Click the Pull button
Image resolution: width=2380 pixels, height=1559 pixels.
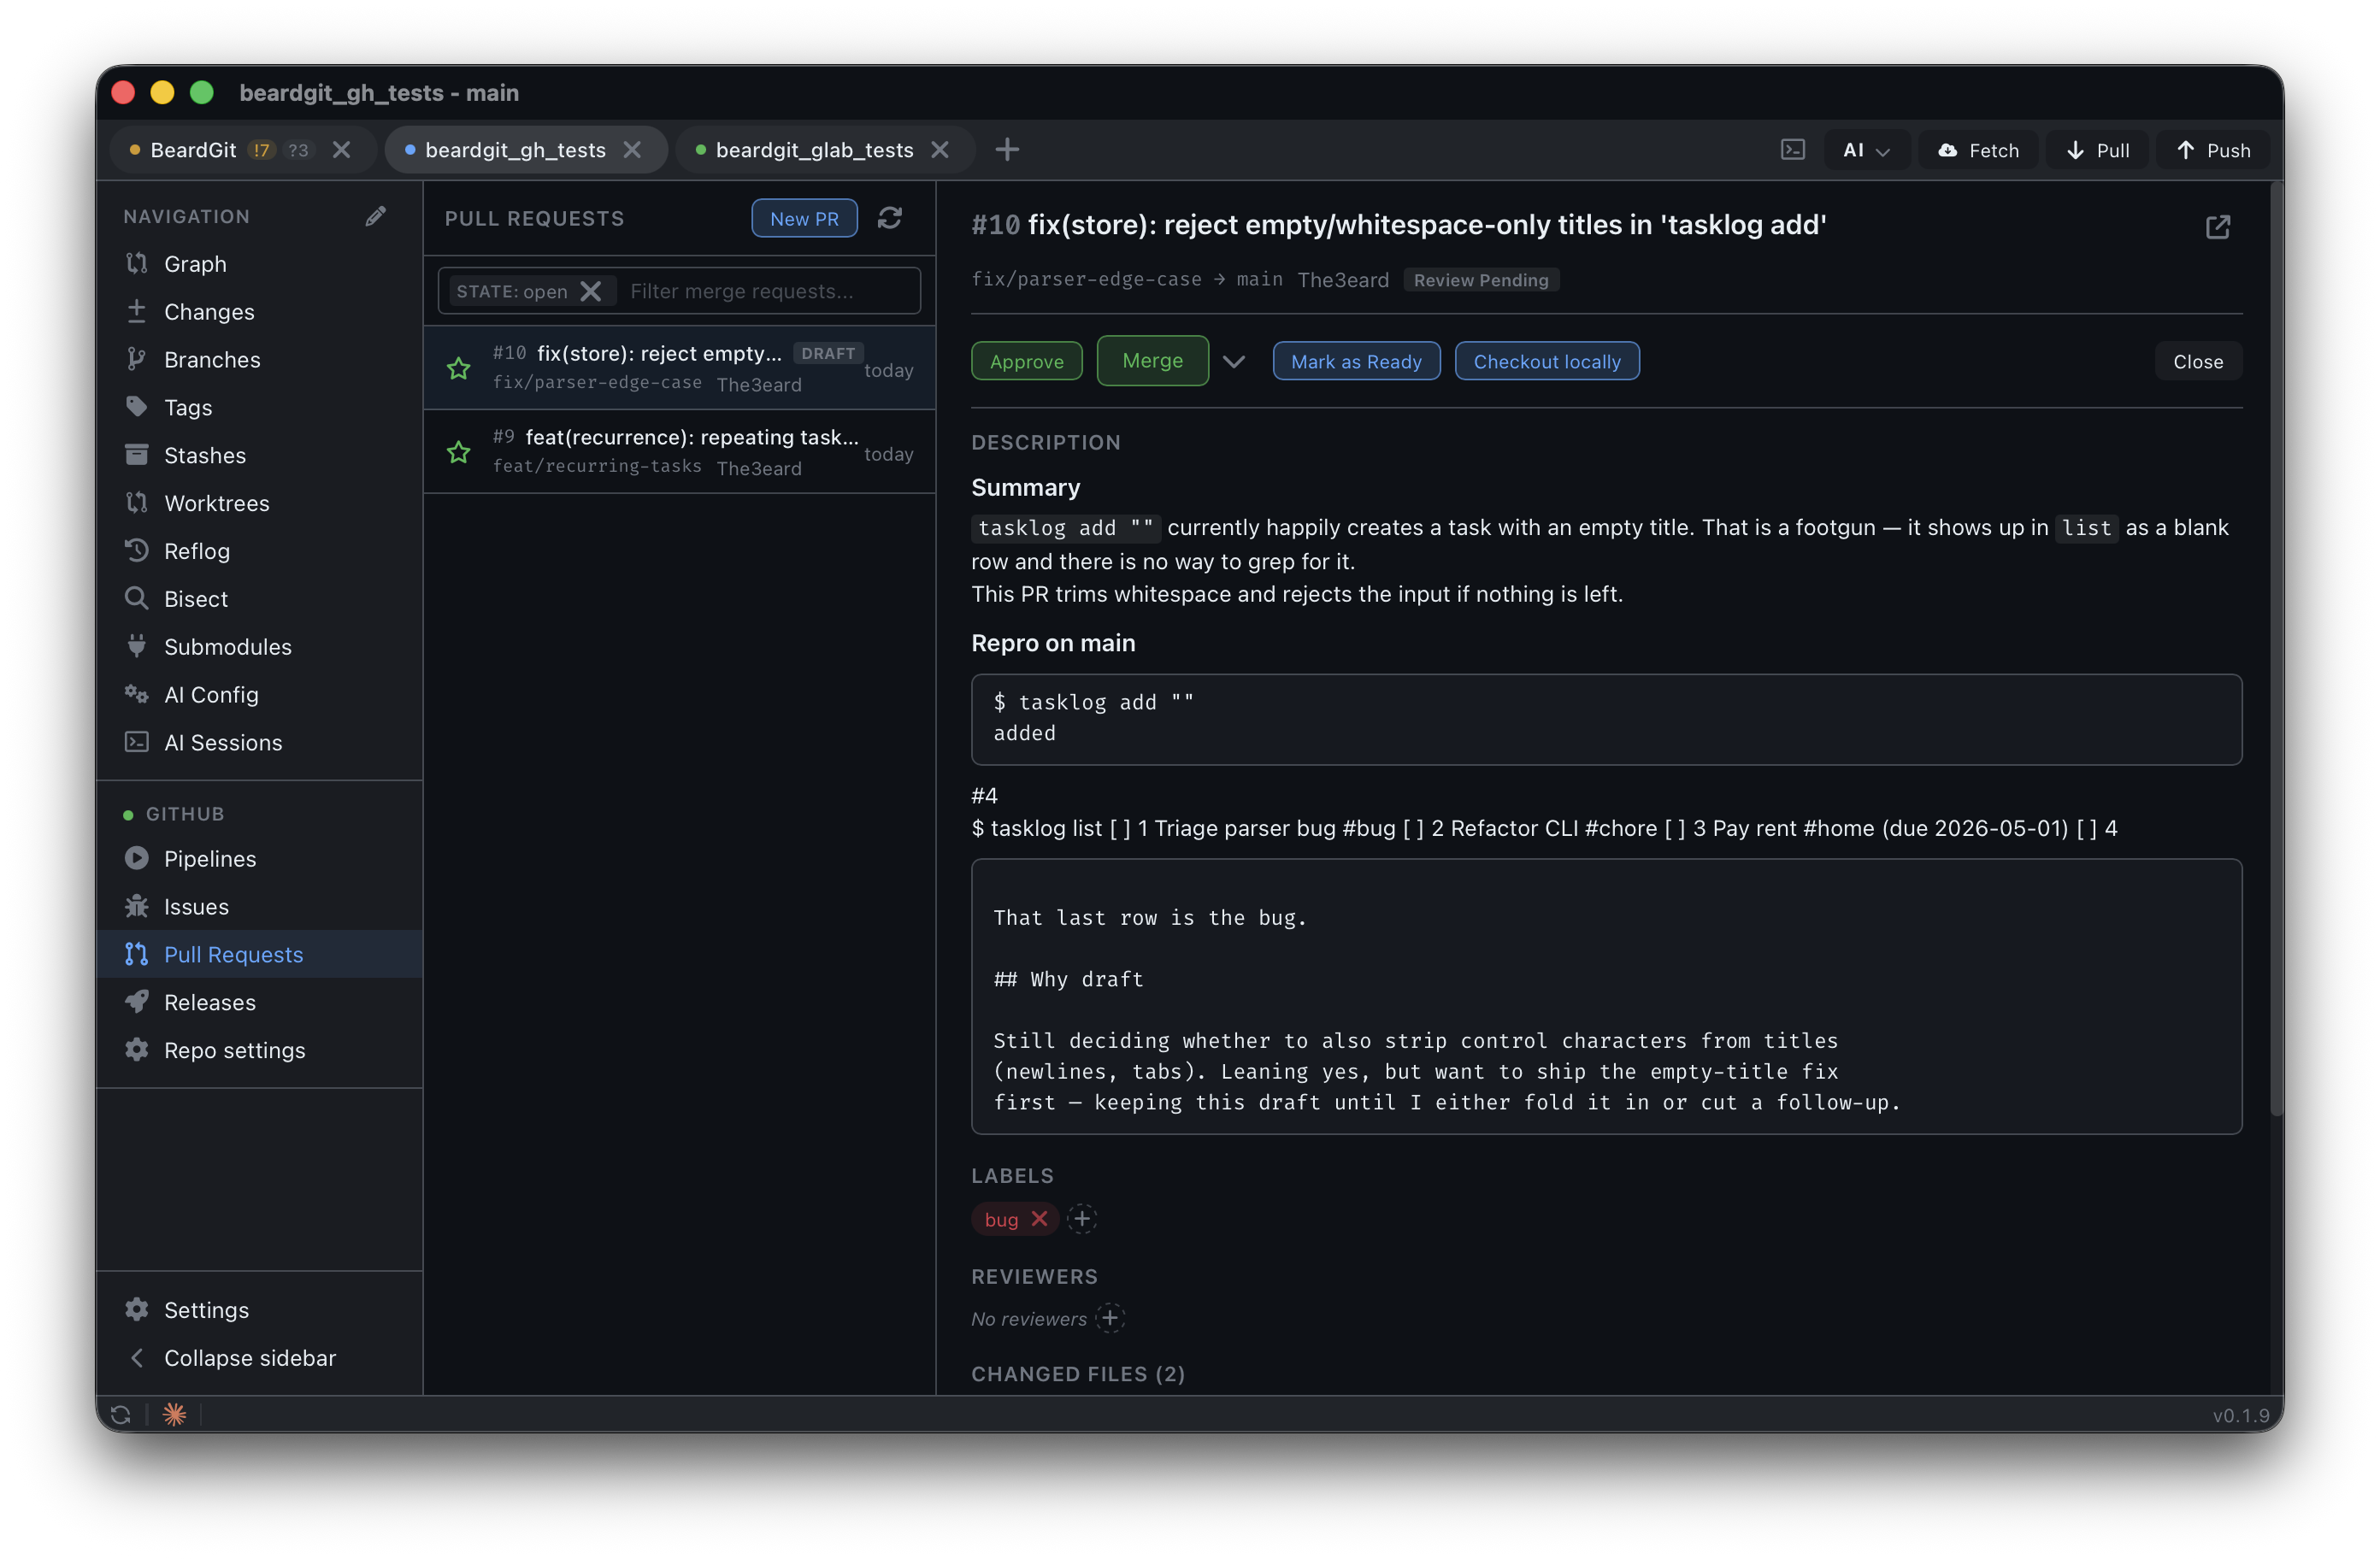tap(2097, 150)
